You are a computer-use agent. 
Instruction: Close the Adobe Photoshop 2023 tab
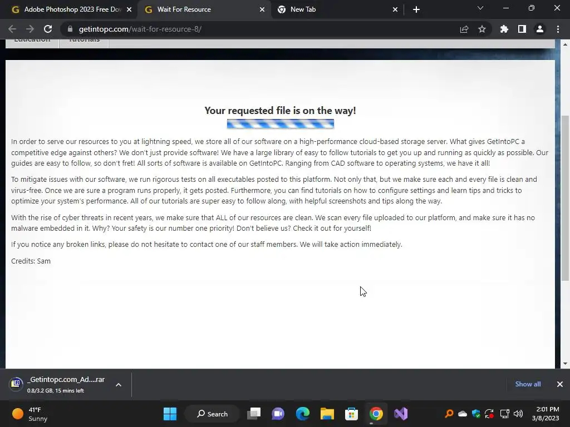point(129,9)
